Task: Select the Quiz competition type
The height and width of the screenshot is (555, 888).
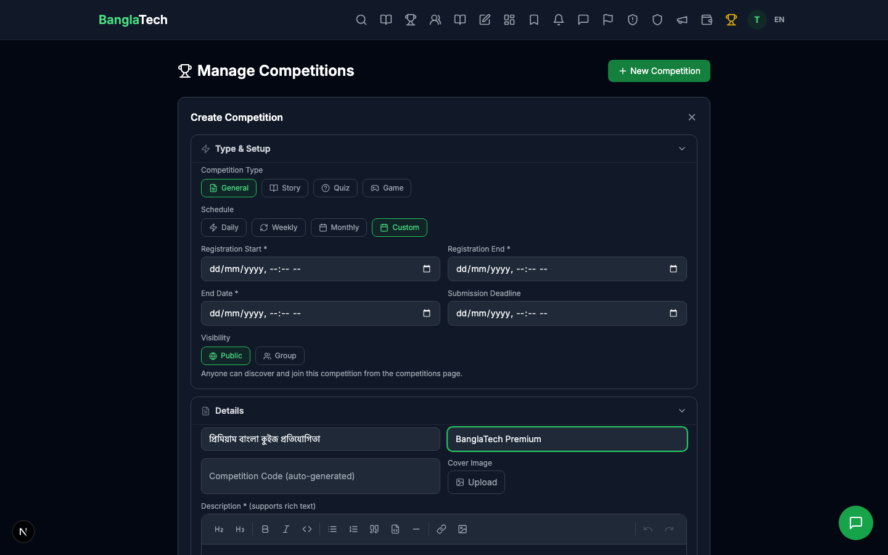Action: point(335,188)
